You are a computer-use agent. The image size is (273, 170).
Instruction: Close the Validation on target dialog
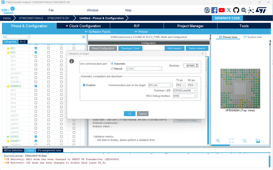203,54
